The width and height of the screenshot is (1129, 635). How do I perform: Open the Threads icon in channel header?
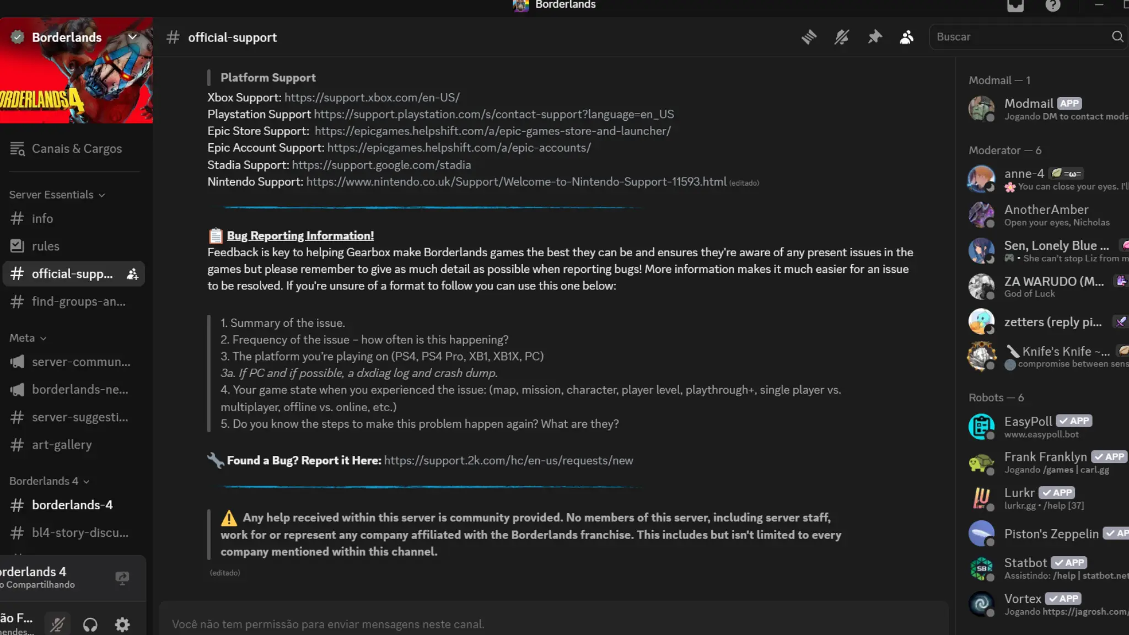809,37
